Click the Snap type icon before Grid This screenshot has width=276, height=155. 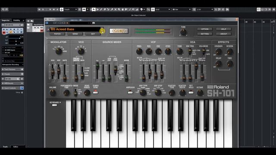(153, 9)
